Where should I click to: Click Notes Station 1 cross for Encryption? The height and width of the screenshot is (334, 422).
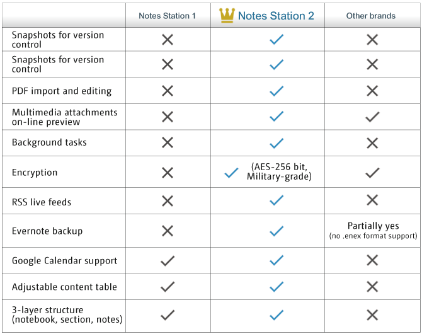167,172
